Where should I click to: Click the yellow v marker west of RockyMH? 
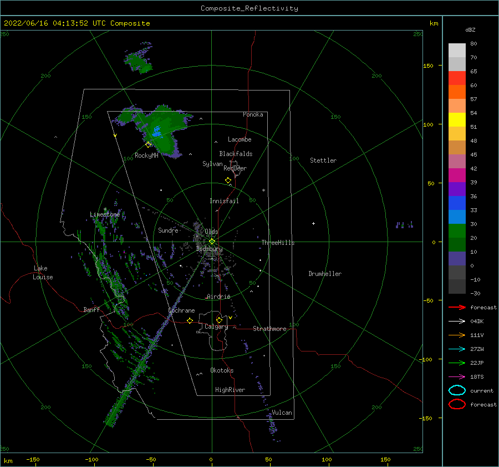coord(115,135)
